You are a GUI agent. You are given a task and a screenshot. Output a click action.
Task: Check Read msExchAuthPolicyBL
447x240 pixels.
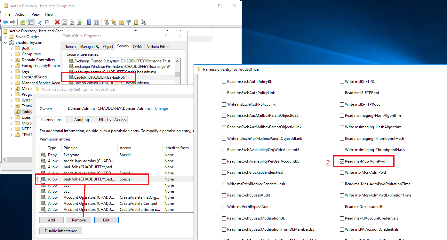coord(224,82)
